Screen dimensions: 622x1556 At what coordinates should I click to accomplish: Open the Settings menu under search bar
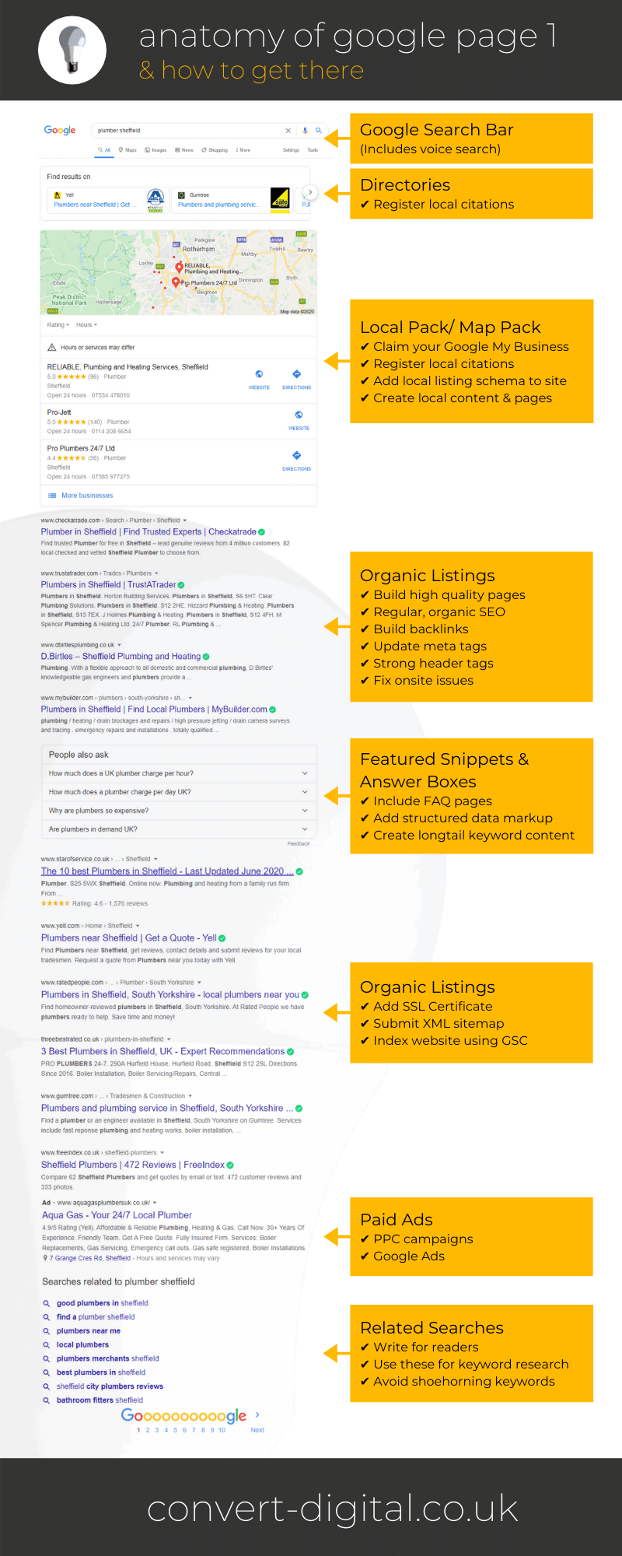[291, 150]
